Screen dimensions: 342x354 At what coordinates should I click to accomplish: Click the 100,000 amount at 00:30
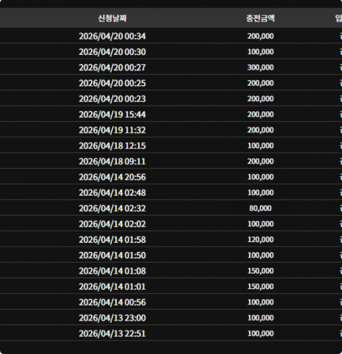point(260,52)
